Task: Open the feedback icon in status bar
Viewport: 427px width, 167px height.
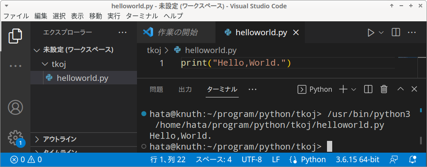Action: (x=394, y=160)
